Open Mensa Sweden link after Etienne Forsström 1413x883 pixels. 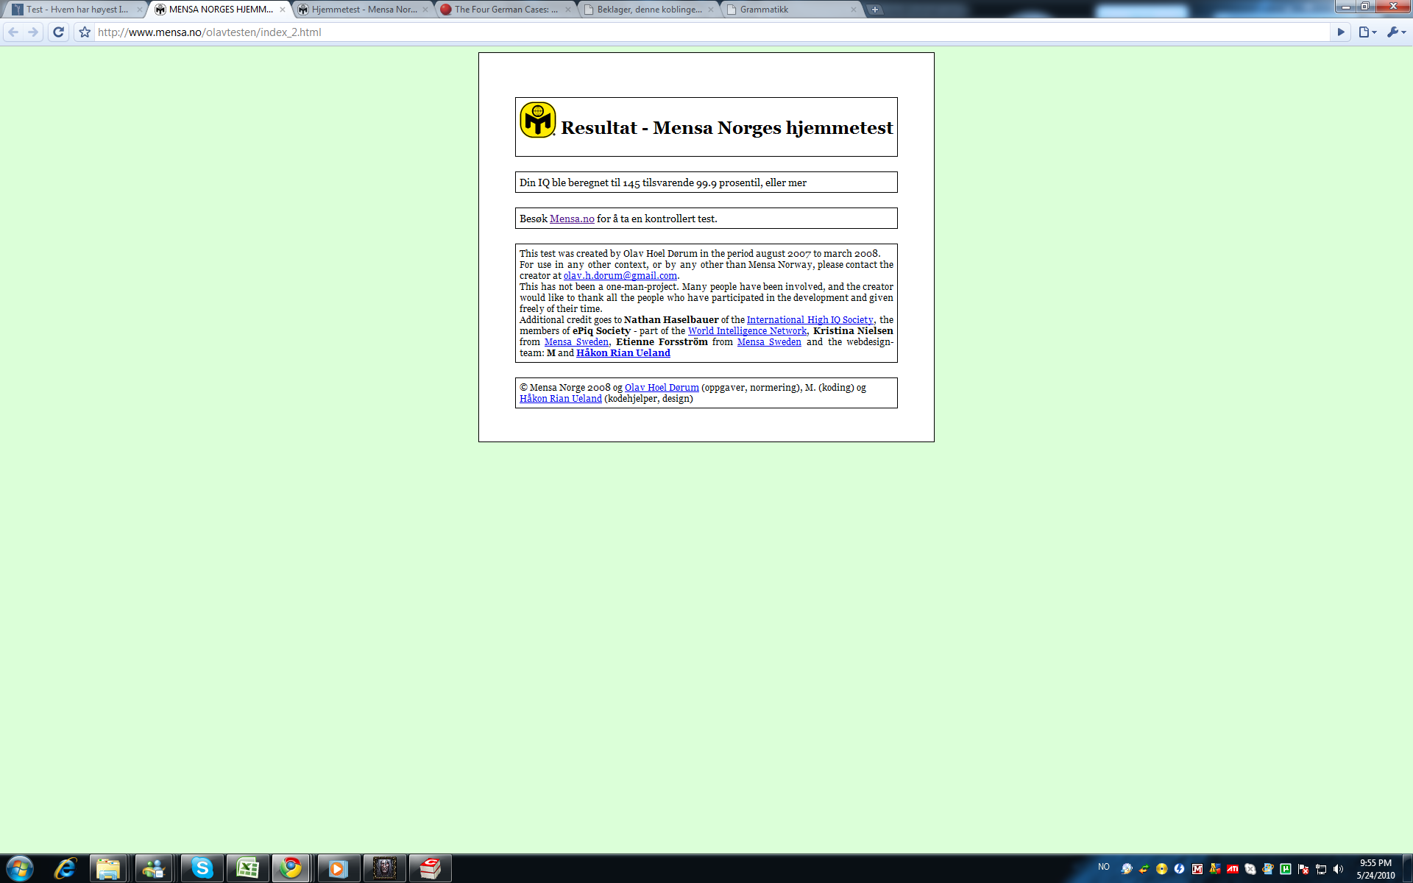(769, 342)
